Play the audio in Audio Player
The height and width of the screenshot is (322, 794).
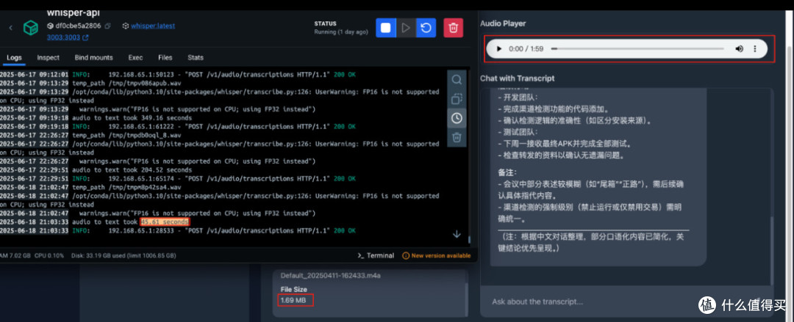498,49
